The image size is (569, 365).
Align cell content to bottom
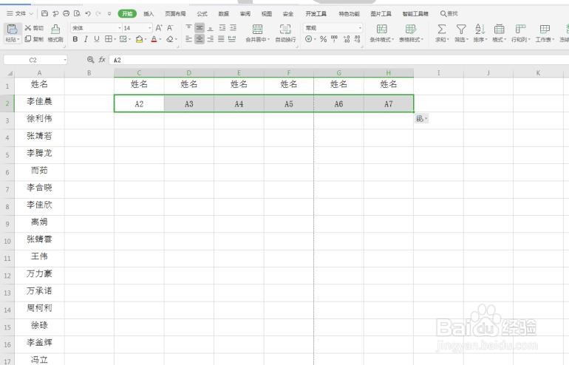(211, 27)
